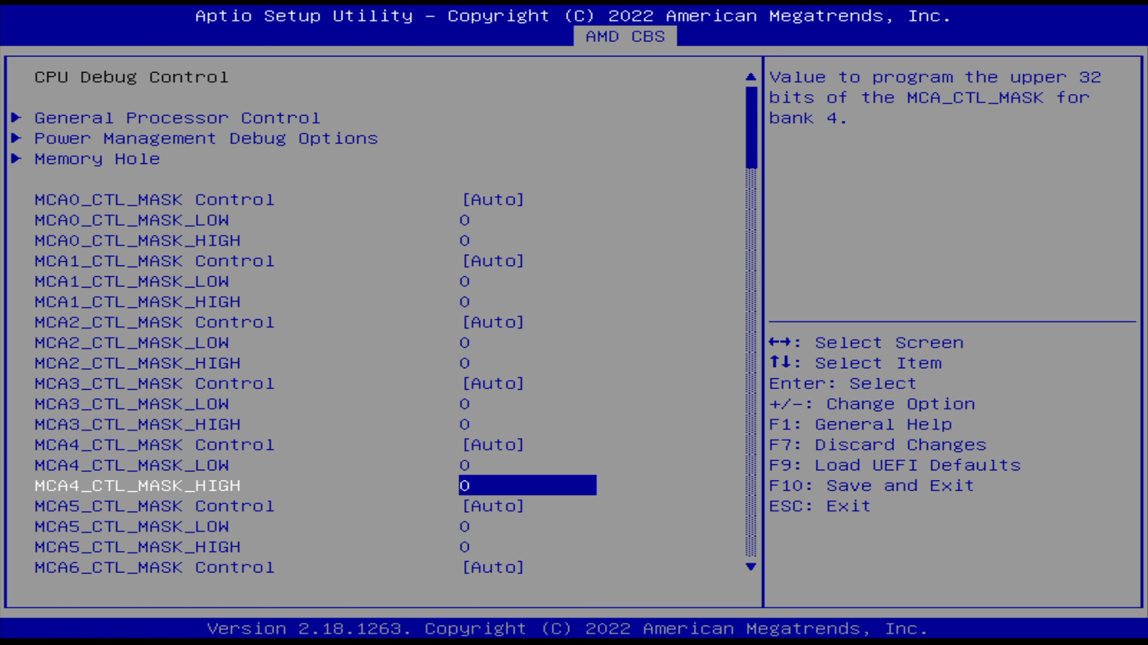The image size is (1148, 645).
Task: Open Power Management Debug Options
Action: coord(206,139)
